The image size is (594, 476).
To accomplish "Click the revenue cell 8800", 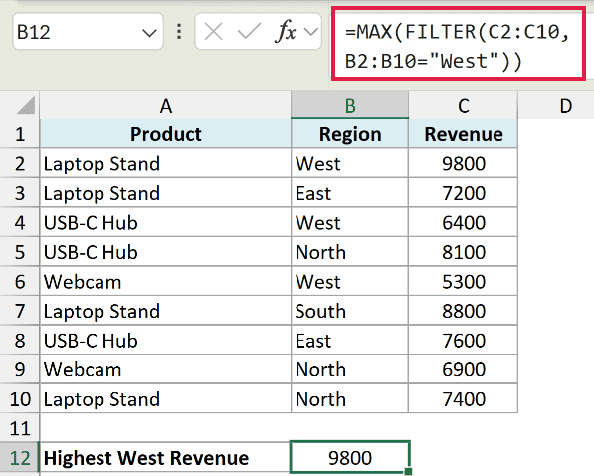I will (463, 311).
